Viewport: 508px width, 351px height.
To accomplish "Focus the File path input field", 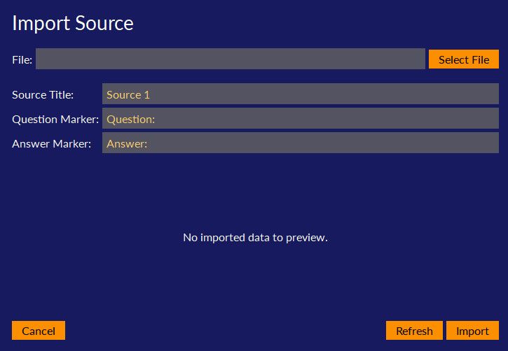I will 230,59.
